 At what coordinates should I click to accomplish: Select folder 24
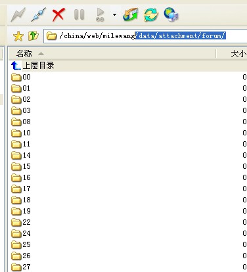pos(21,233)
